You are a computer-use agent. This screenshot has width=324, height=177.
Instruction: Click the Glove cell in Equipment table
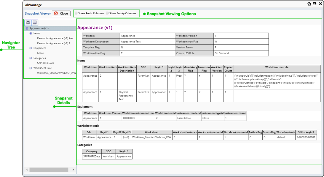point(213,118)
